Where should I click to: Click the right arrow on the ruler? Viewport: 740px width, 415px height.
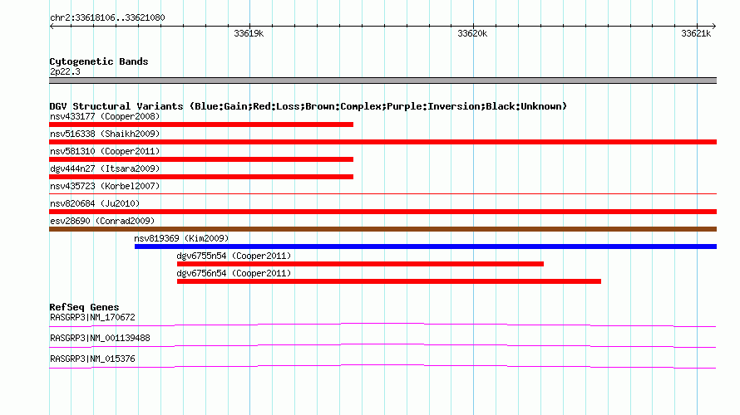click(x=714, y=27)
